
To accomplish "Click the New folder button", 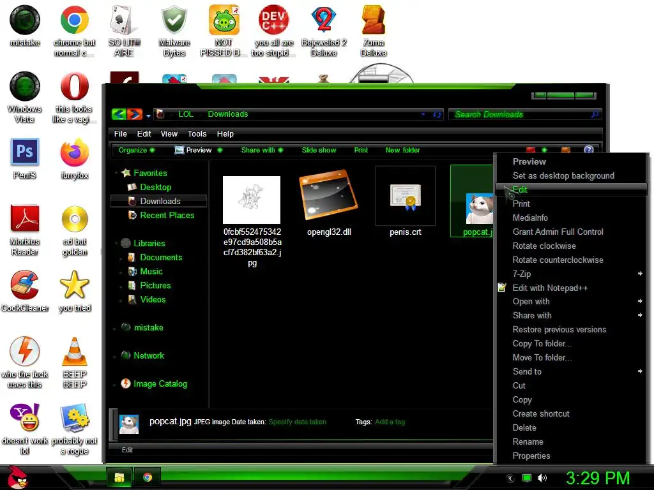I will tap(402, 150).
